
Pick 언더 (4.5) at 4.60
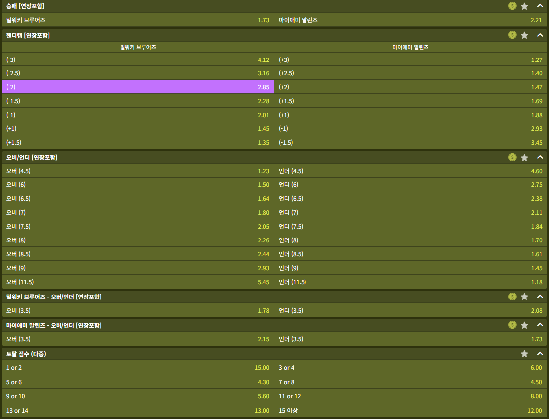click(410, 171)
